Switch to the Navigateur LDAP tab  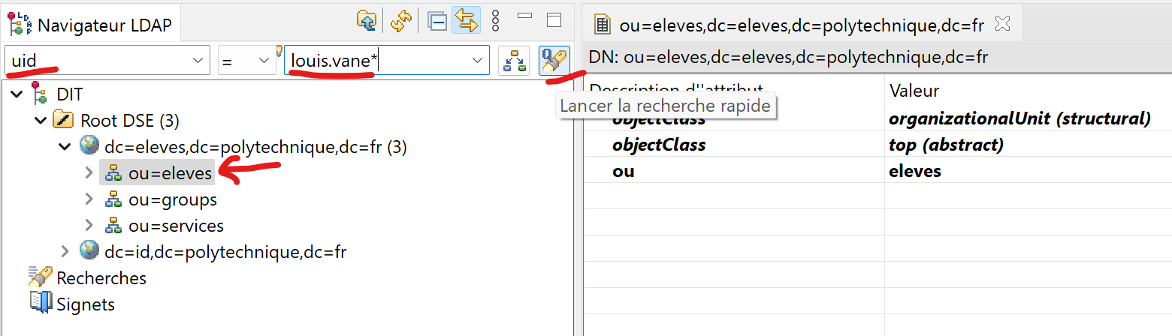(104, 25)
